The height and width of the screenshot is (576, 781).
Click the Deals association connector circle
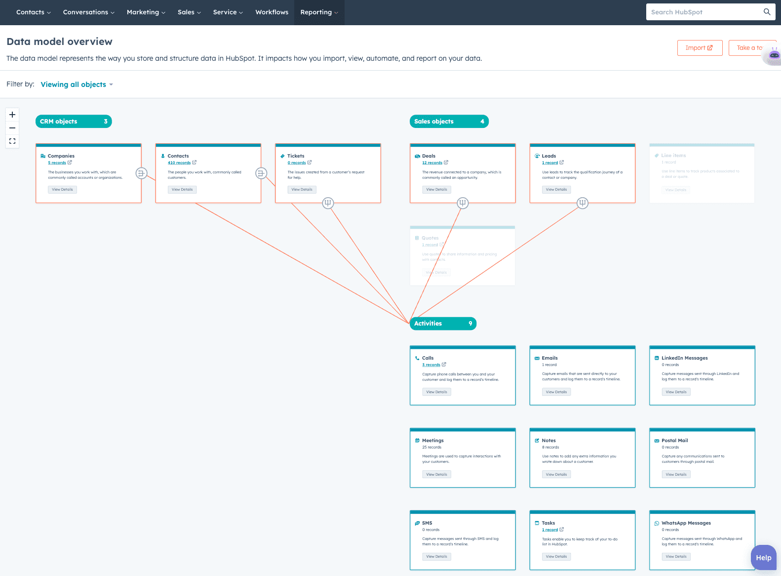(463, 203)
